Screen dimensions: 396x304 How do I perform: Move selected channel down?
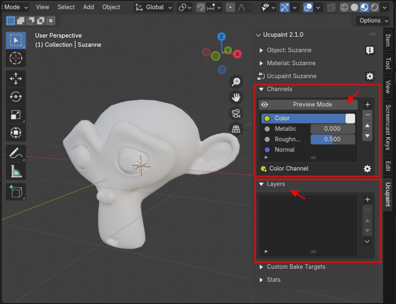pyautogui.click(x=368, y=136)
